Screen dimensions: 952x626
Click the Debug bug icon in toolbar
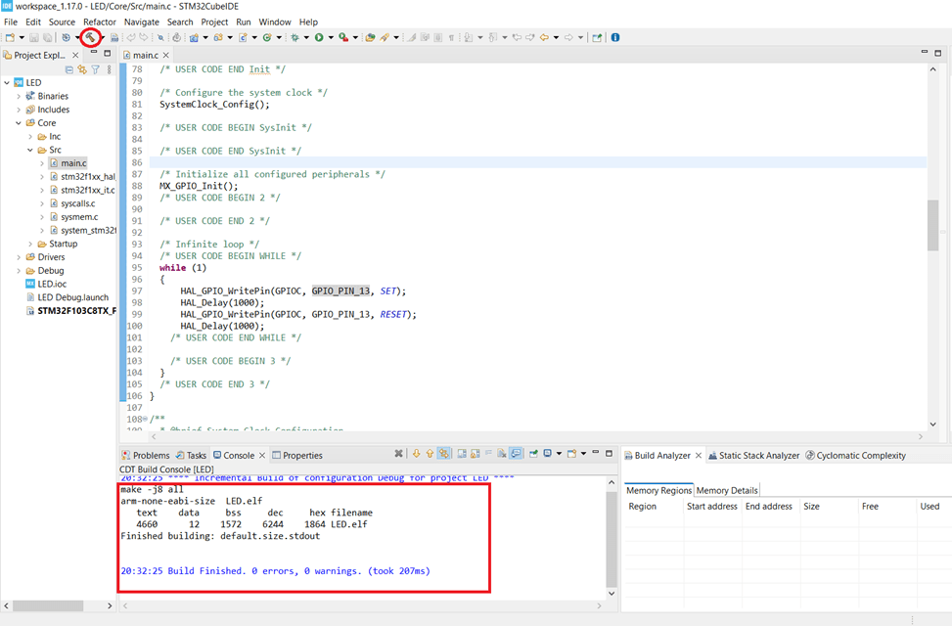point(295,37)
